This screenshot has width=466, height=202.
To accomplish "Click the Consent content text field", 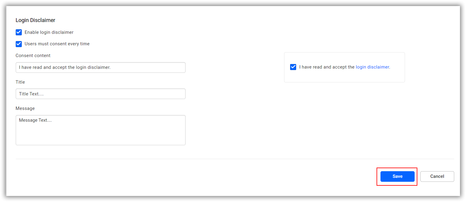I will point(100,67).
